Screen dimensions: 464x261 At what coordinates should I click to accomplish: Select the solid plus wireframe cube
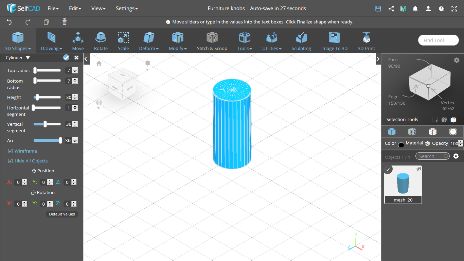[x=432, y=132]
